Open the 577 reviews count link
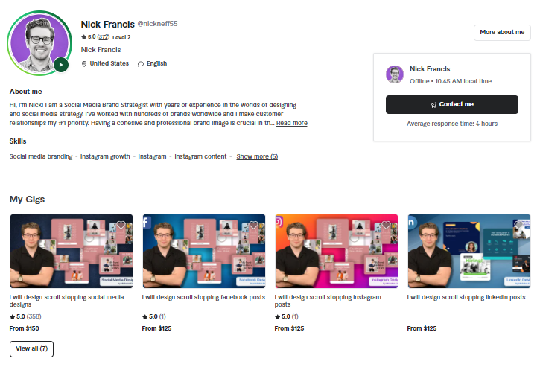The image size is (540, 367). point(104,37)
